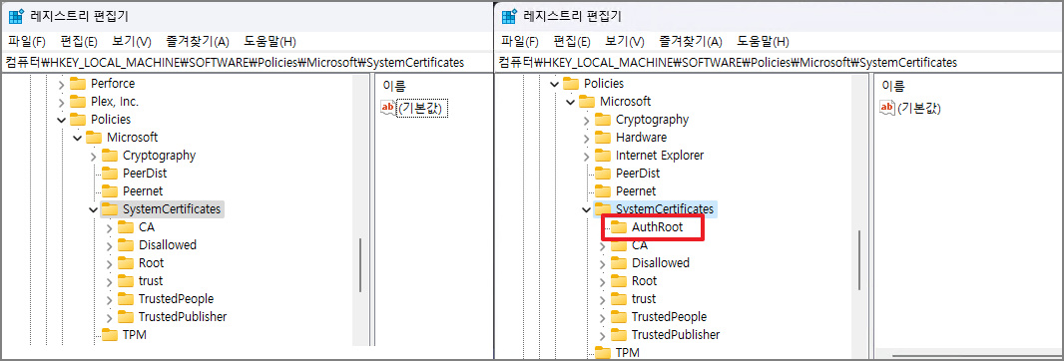Click Registry Editor app icon in left title bar
Image resolution: width=1064 pixels, height=361 pixels.
(x=16, y=16)
